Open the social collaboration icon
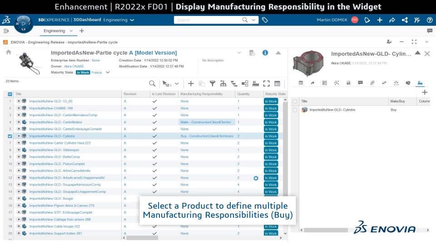This screenshot has width=436, height=245. (x=405, y=20)
